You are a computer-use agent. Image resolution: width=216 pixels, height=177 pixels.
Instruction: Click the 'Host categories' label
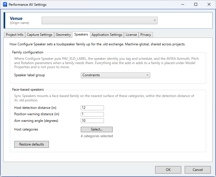pos(26,129)
